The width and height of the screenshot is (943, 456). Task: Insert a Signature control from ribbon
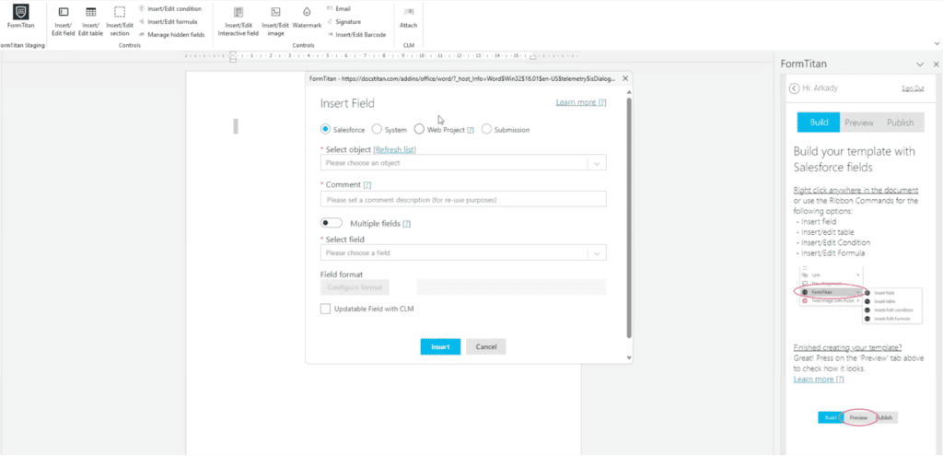(x=344, y=22)
